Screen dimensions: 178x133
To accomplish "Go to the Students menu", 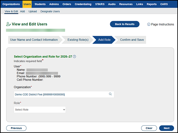I will [x=40, y=4].
